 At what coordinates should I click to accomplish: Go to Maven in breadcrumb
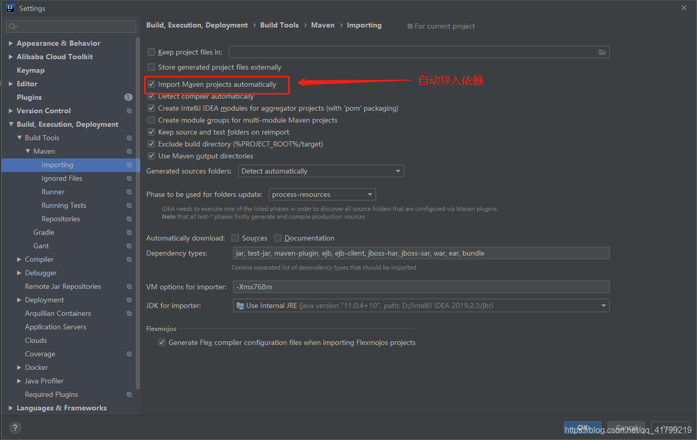point(322,25)
